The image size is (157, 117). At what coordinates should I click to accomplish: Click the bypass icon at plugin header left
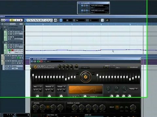(x=32, y=61)
